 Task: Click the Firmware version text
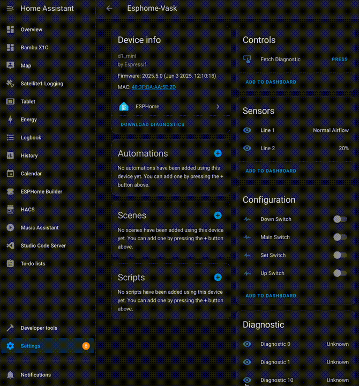pyautogui.click(x=167, y=76)
